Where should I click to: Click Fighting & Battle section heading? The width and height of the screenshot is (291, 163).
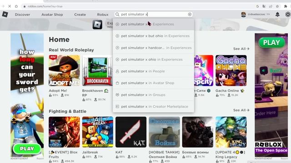68,111
